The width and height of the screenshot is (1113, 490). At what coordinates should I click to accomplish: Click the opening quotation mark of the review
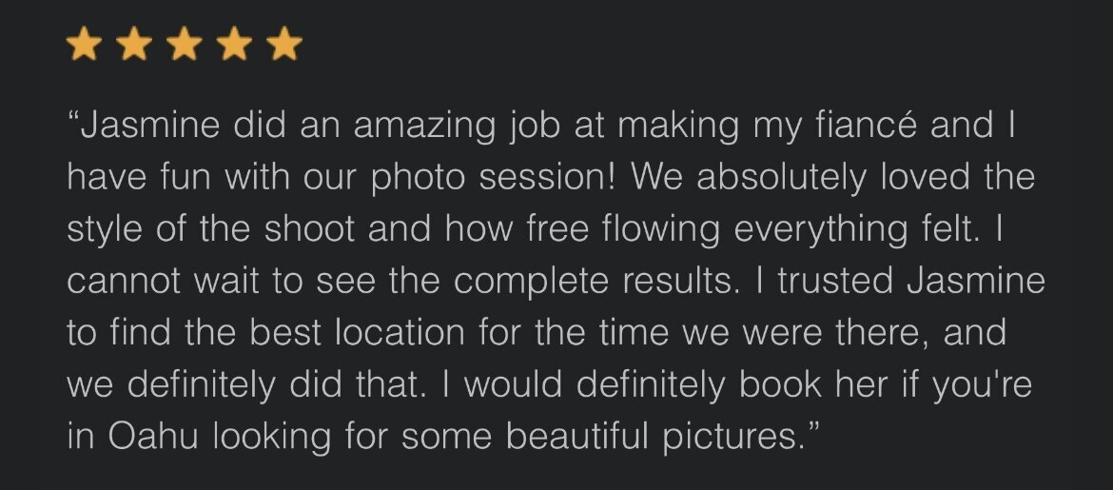[73, 117]
